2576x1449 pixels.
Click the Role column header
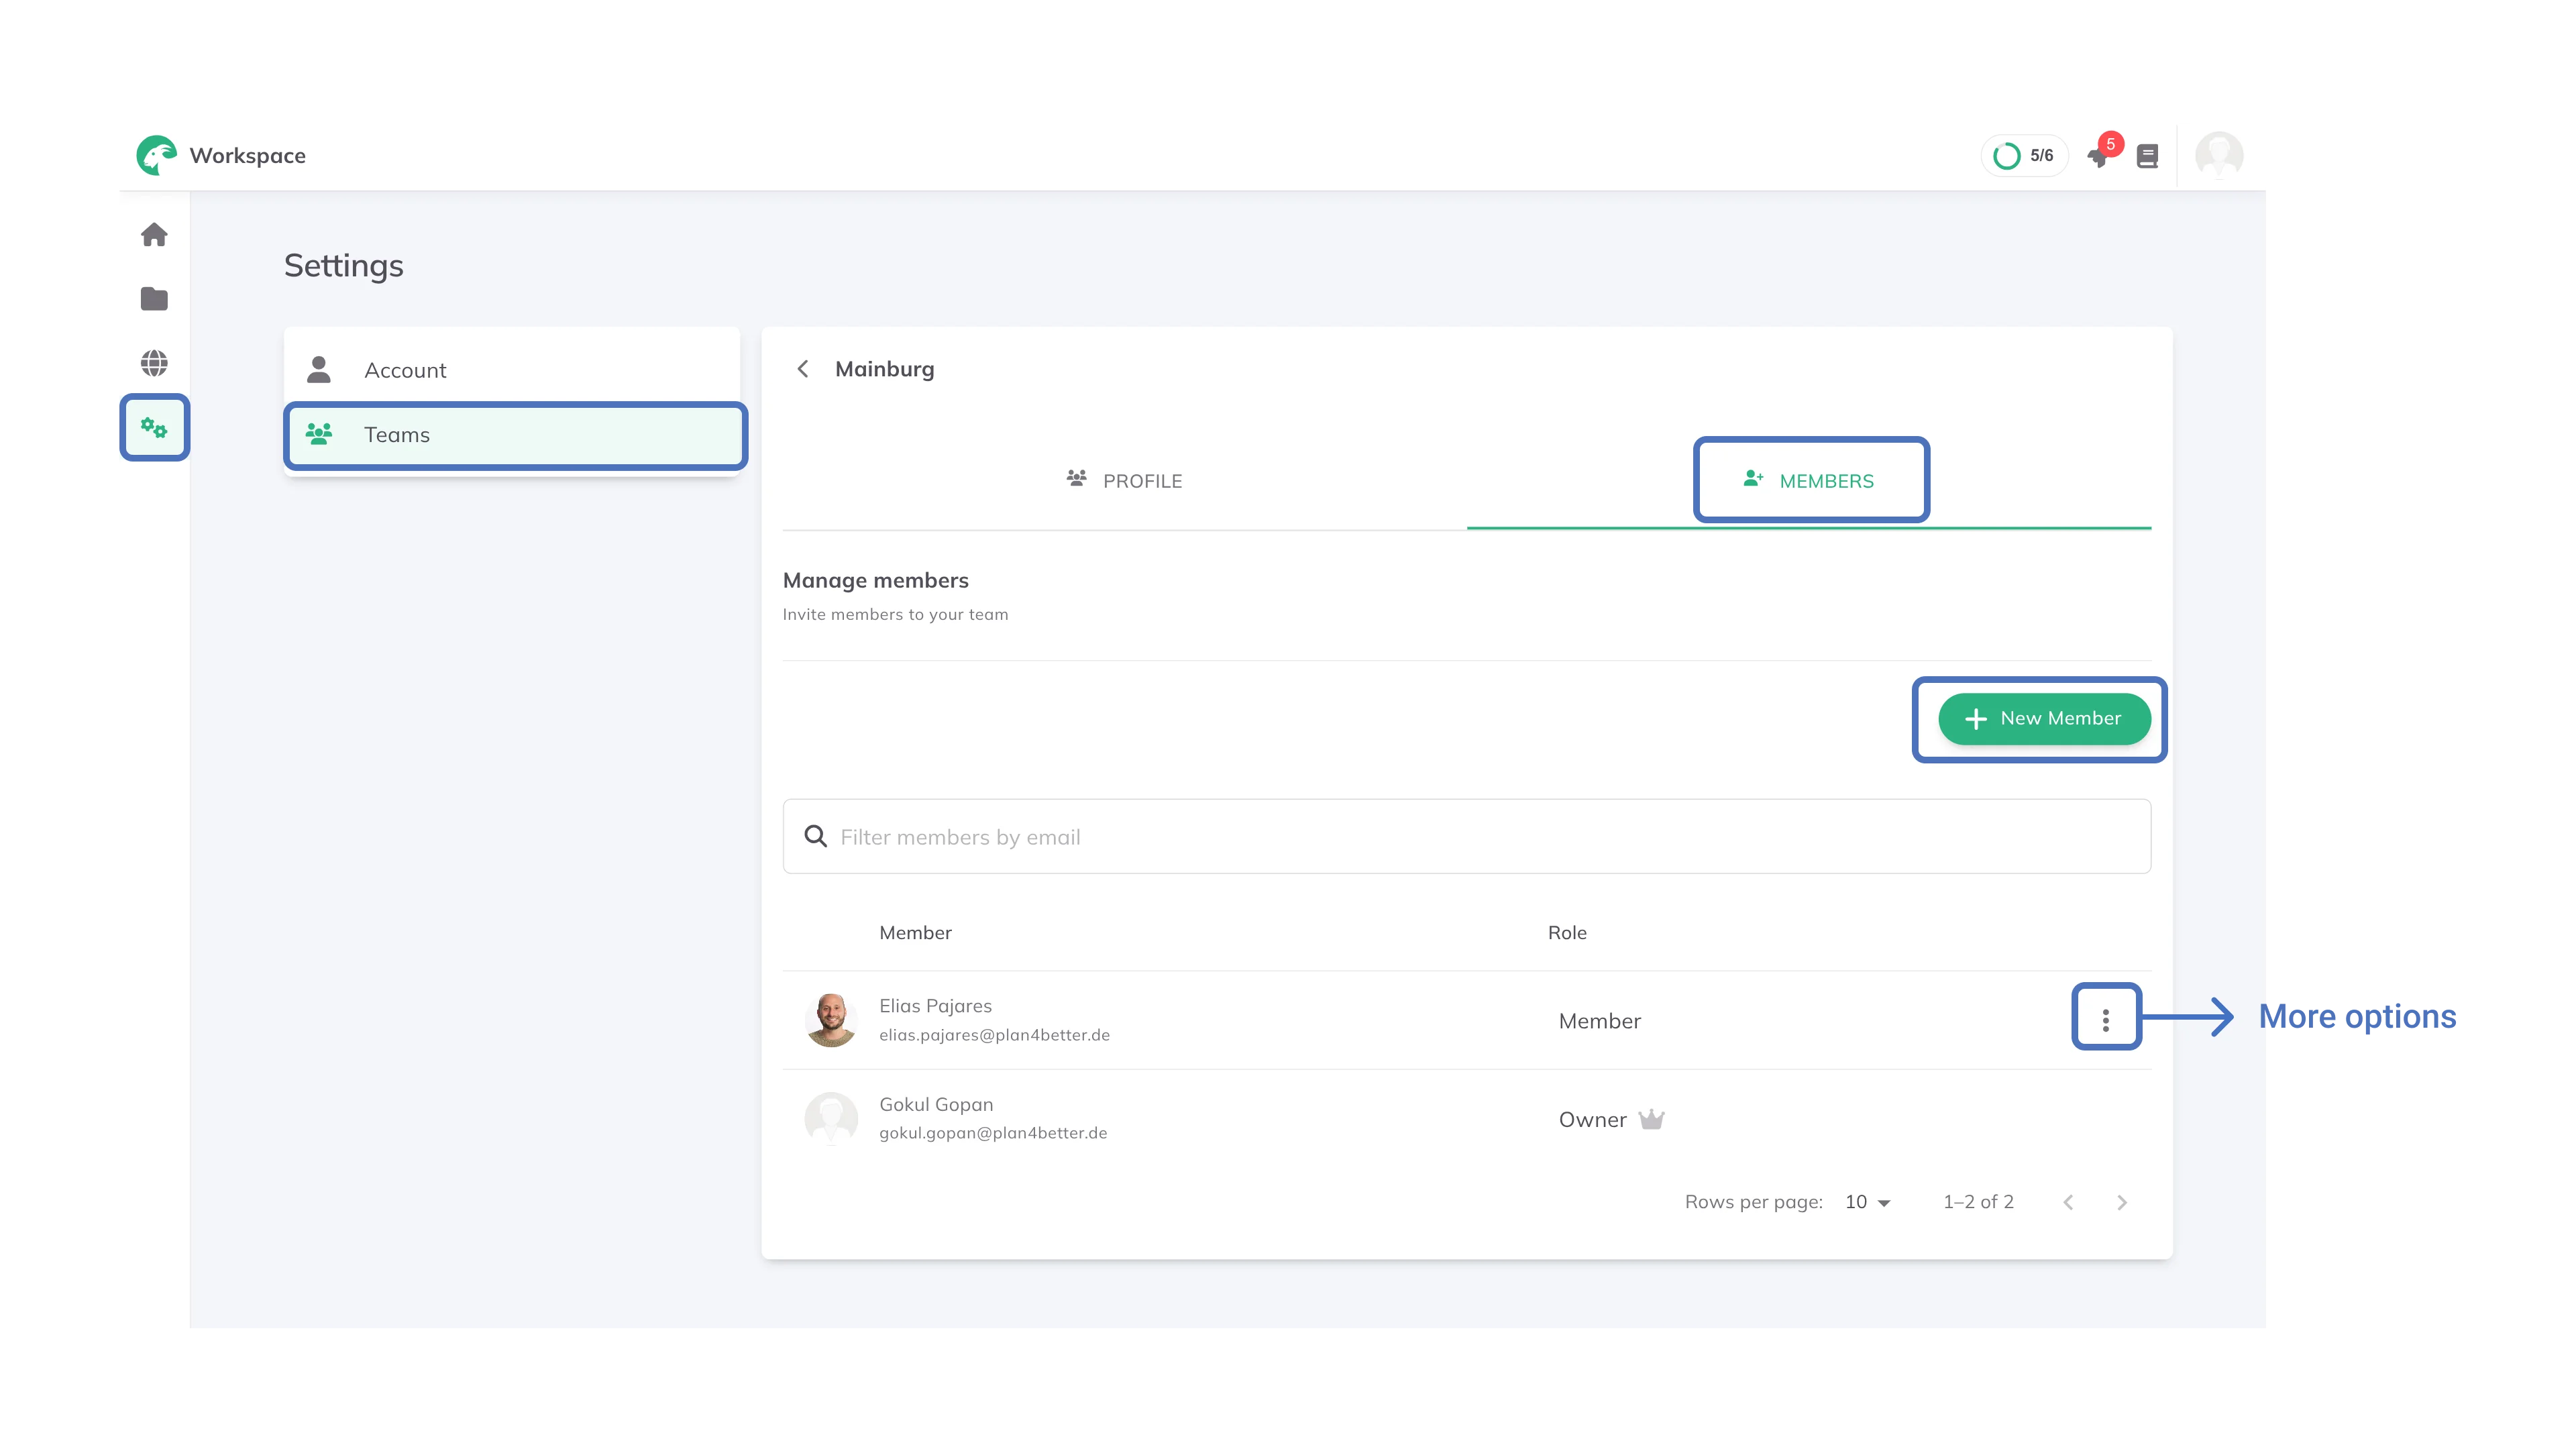pyautogui.click(x=1567, y=933)
